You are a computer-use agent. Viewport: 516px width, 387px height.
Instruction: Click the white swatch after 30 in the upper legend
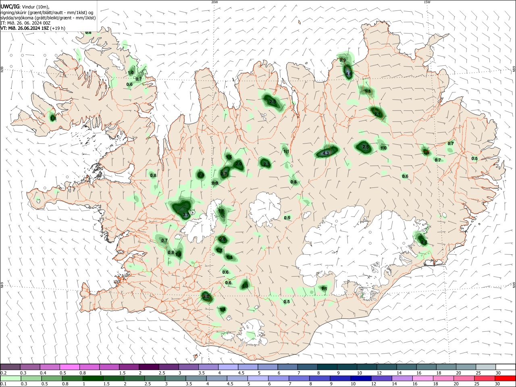click(x=506, y=367)
